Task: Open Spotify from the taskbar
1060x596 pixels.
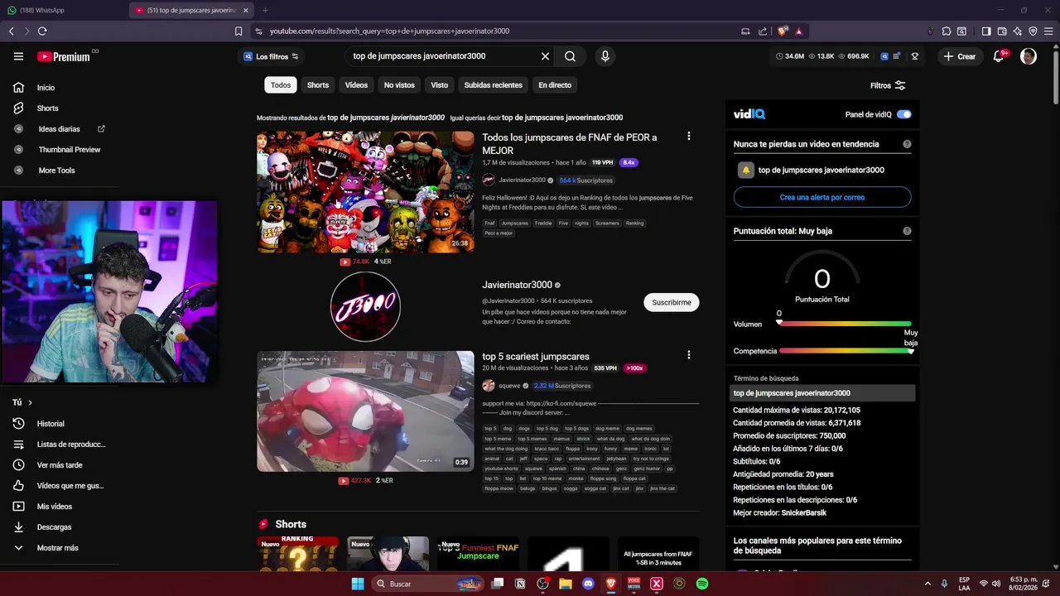Action: (x=701, y=584)
